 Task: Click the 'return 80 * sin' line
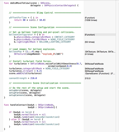pyautogui.click(x=30, y=20)
